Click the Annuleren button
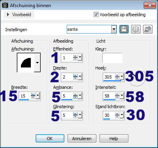 coord(82,139)
